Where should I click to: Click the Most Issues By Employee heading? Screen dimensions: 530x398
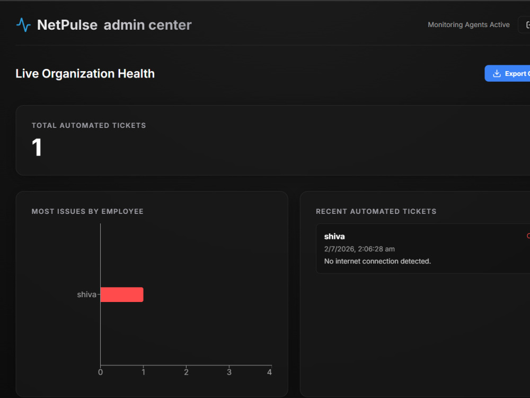coord(87,212)
